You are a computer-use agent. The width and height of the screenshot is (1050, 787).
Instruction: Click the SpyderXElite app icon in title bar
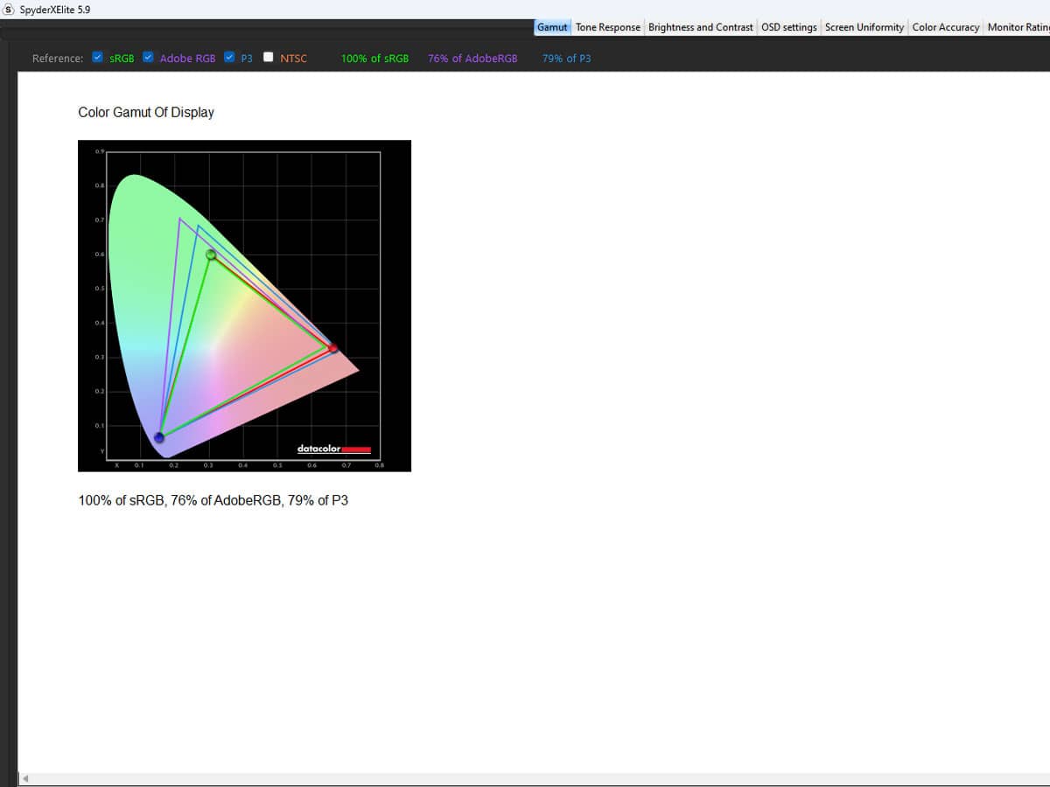tap(9, 10)
